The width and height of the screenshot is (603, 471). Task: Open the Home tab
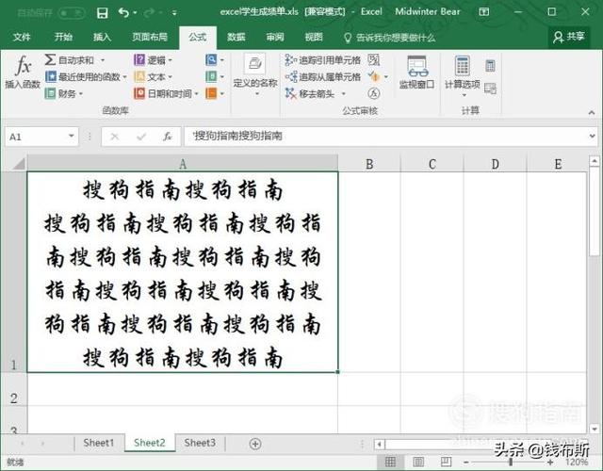click(63, 37)
